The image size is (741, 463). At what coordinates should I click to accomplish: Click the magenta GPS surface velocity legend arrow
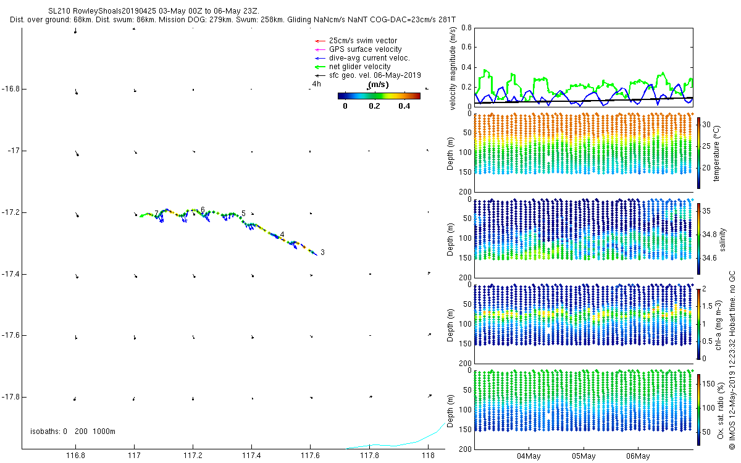click(x=319, y=49)
